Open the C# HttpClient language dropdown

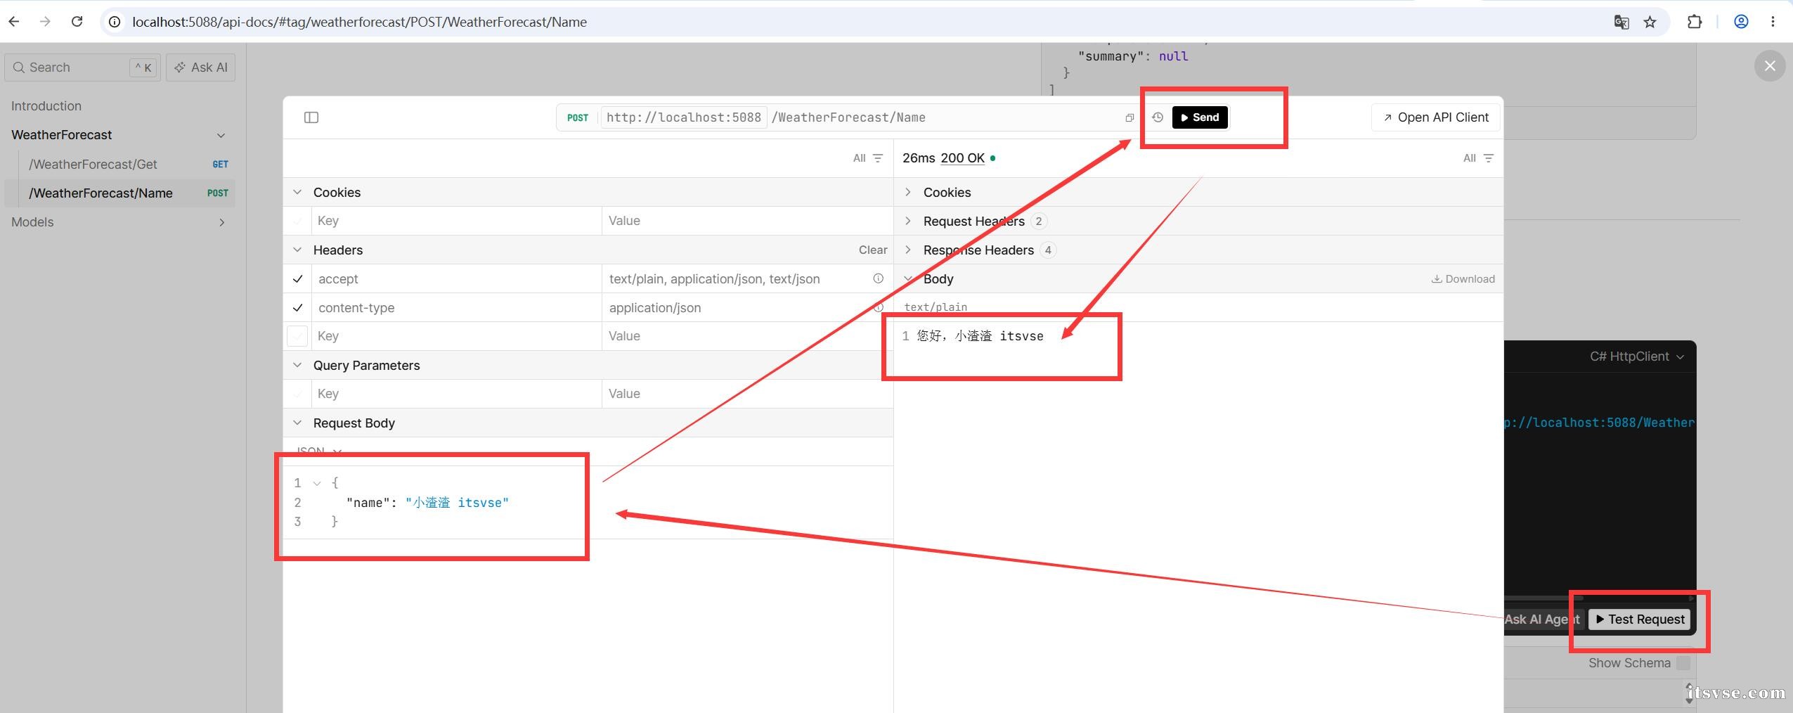[1637, 356]
